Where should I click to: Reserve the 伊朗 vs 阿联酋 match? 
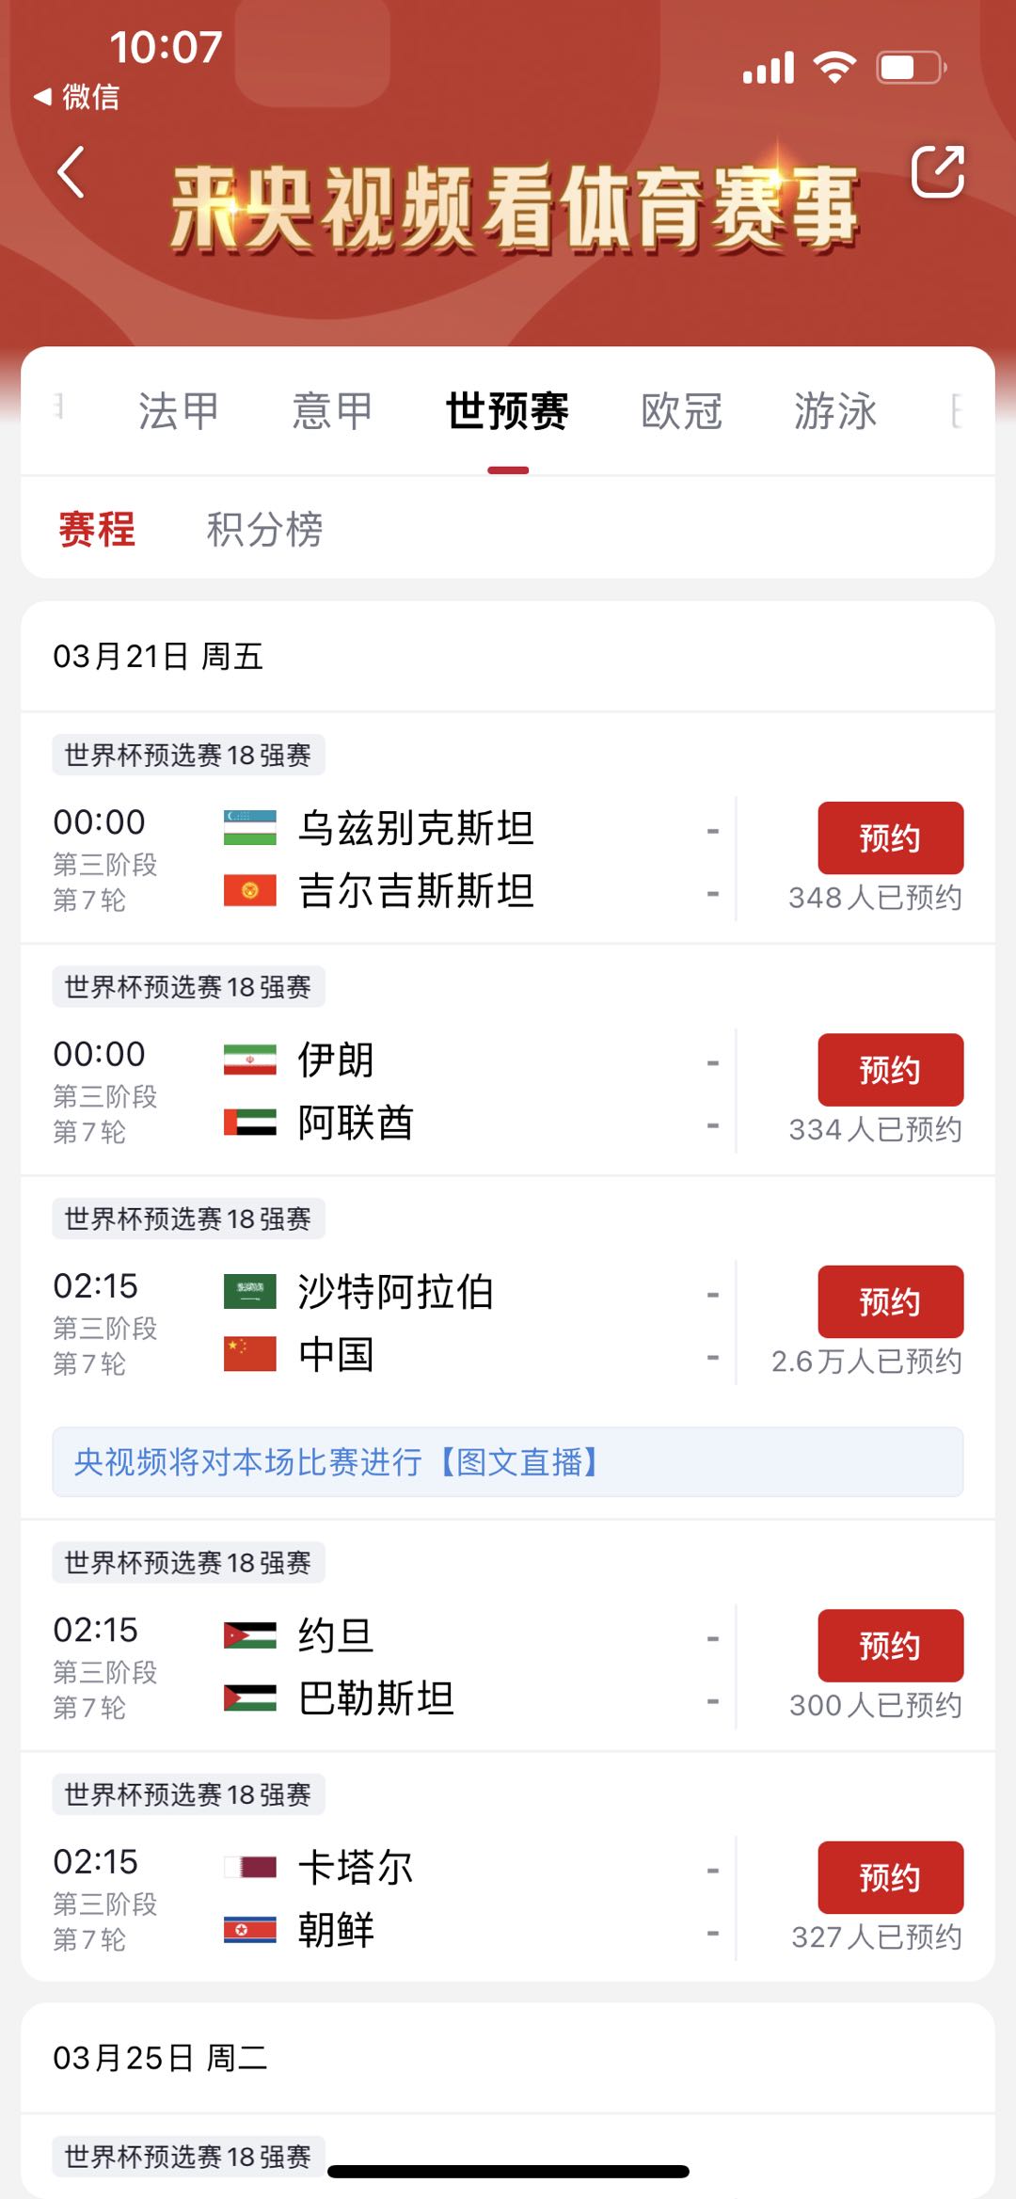tap(890, 1070)
